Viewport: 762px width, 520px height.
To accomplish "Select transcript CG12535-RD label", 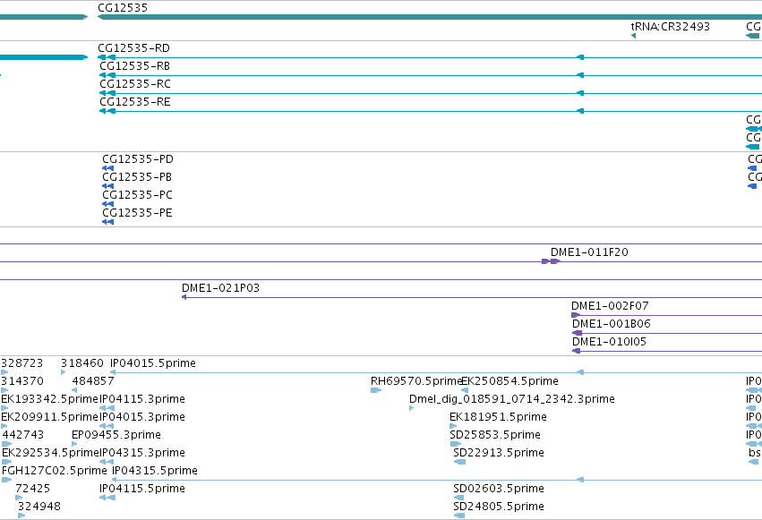I will tap(133, 48).
